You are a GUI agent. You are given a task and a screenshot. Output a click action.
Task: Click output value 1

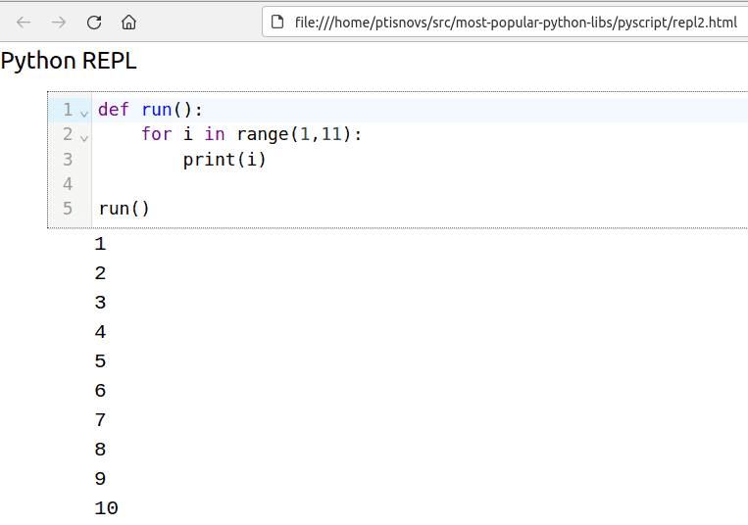[100, 244]
